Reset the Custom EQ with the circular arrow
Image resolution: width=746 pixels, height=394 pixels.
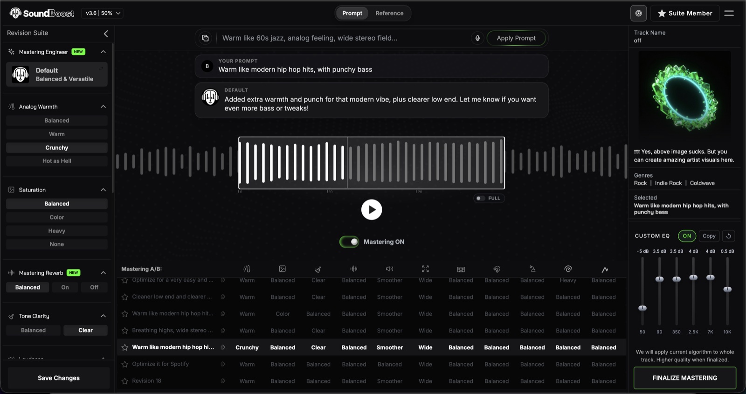coord(729,236)
